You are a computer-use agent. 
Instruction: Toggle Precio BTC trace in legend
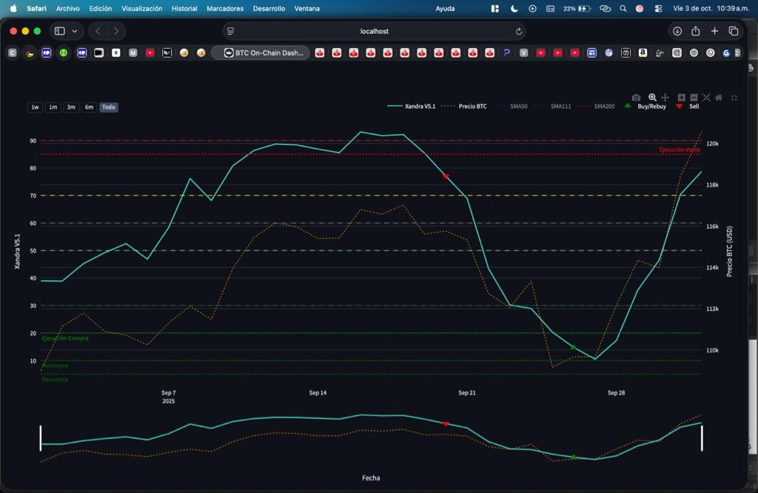[463, 107]
